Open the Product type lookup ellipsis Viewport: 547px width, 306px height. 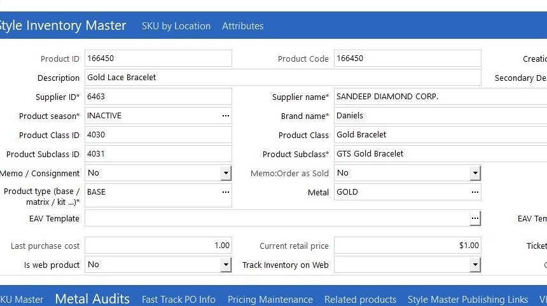click(x=226, y=192)
